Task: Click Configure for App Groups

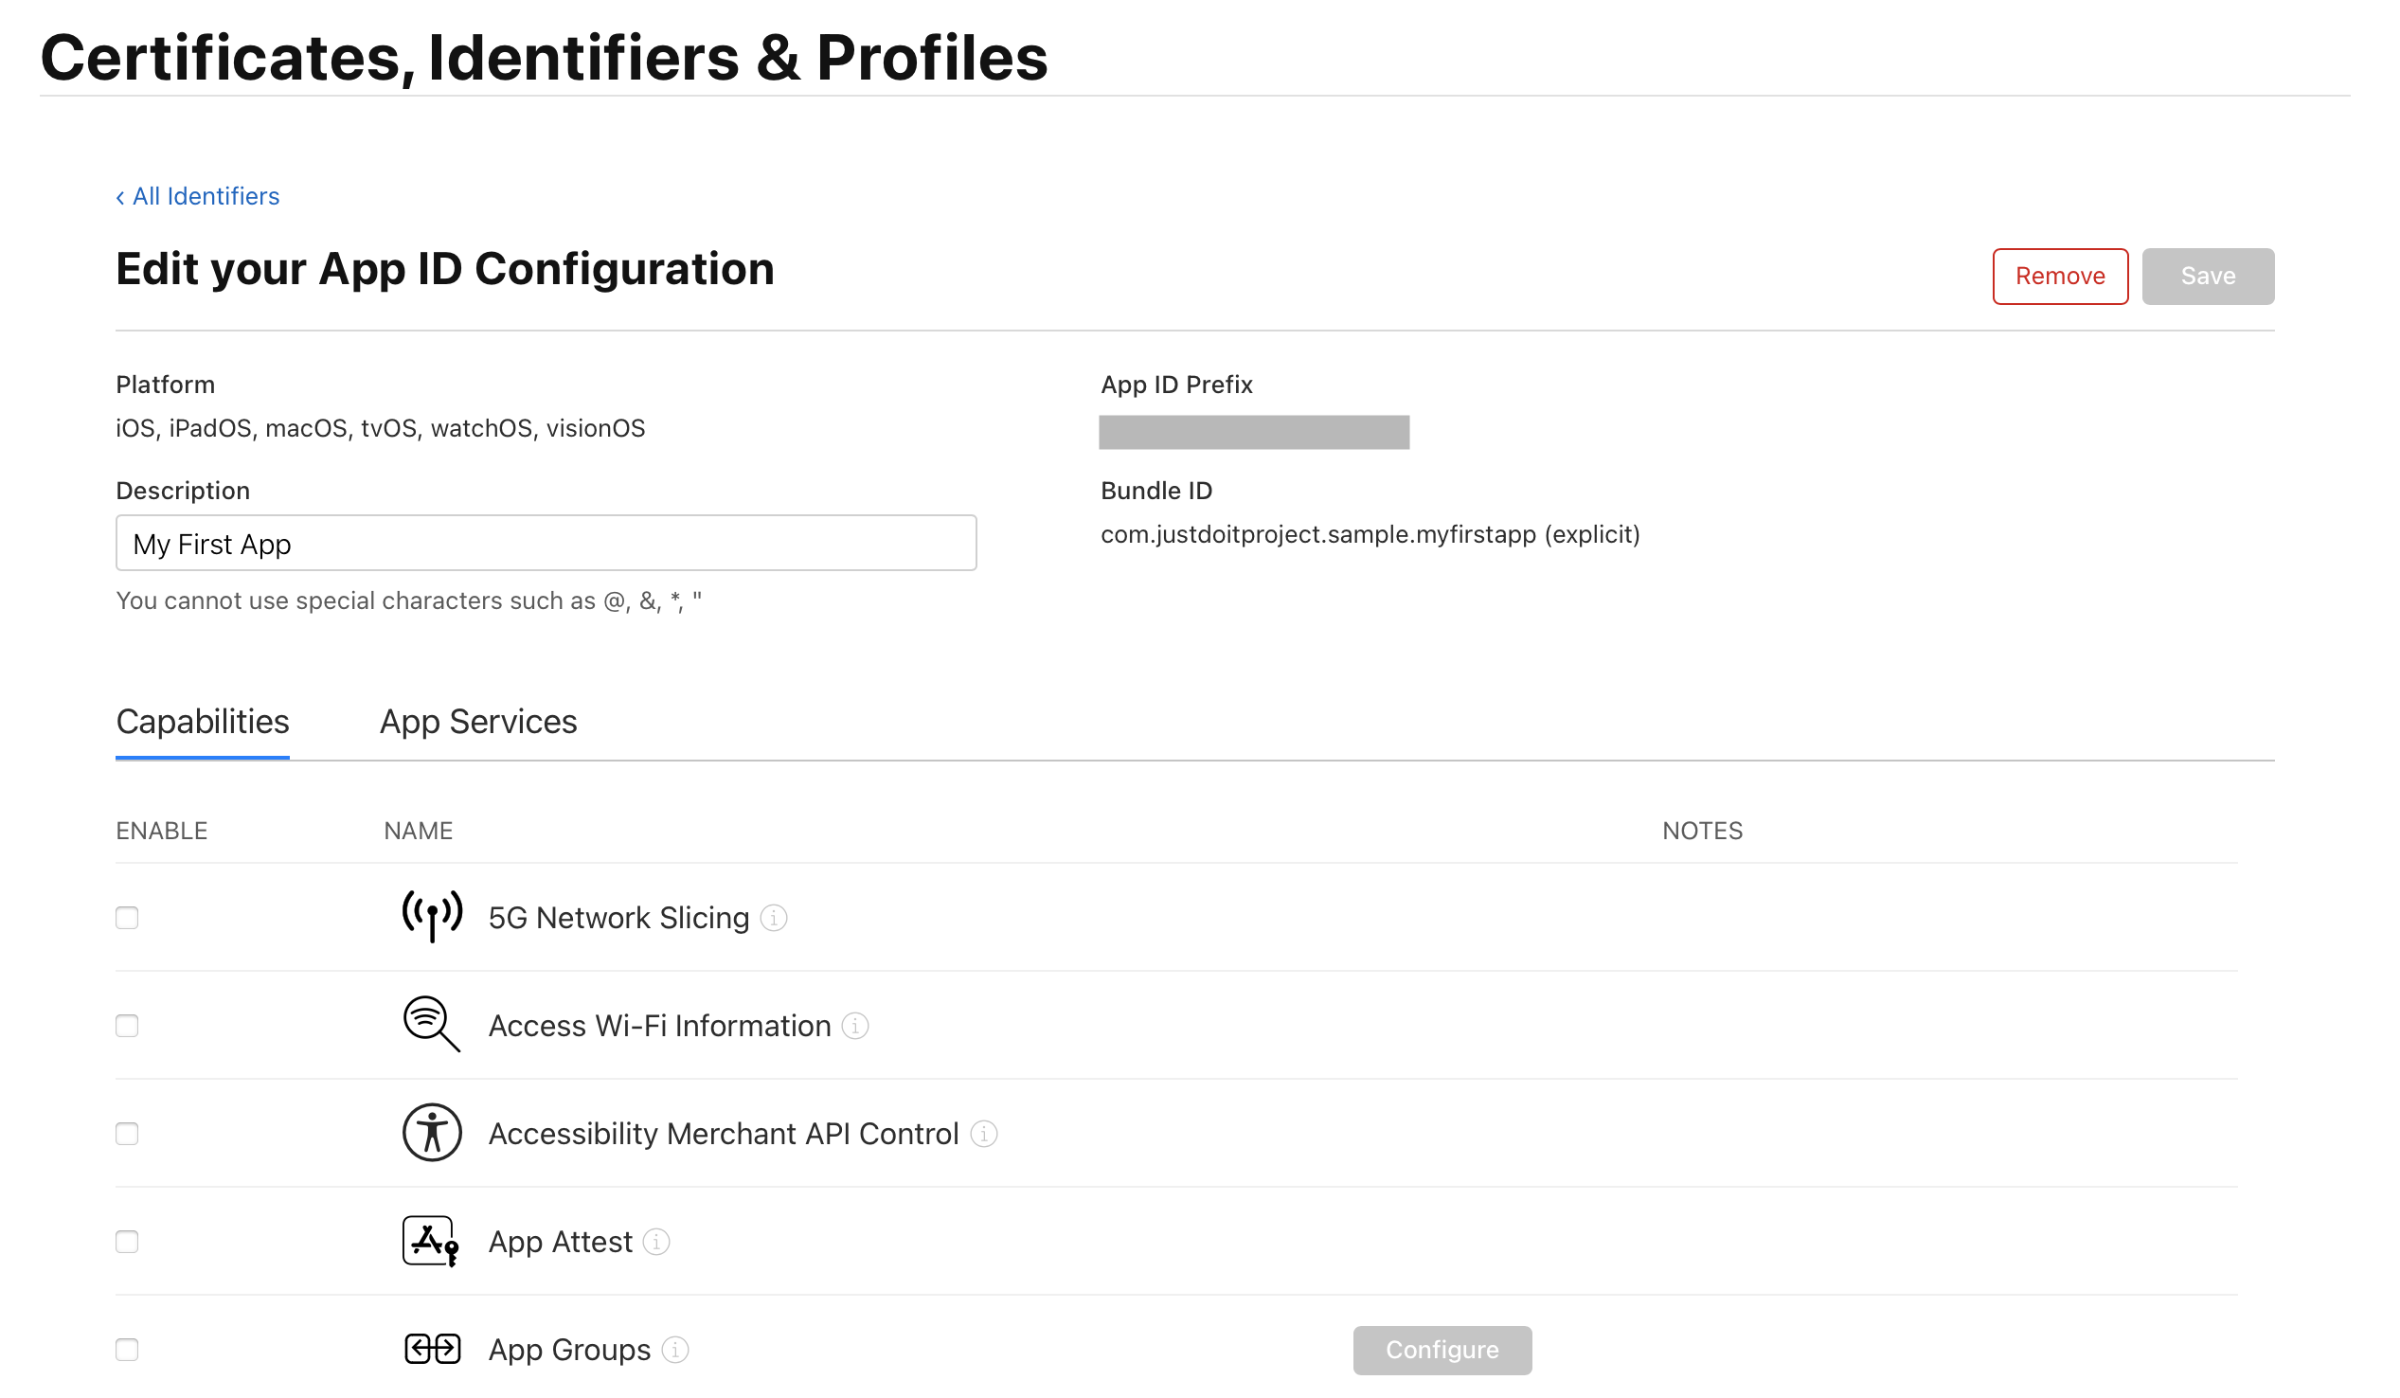Action: [1442, 1351]
